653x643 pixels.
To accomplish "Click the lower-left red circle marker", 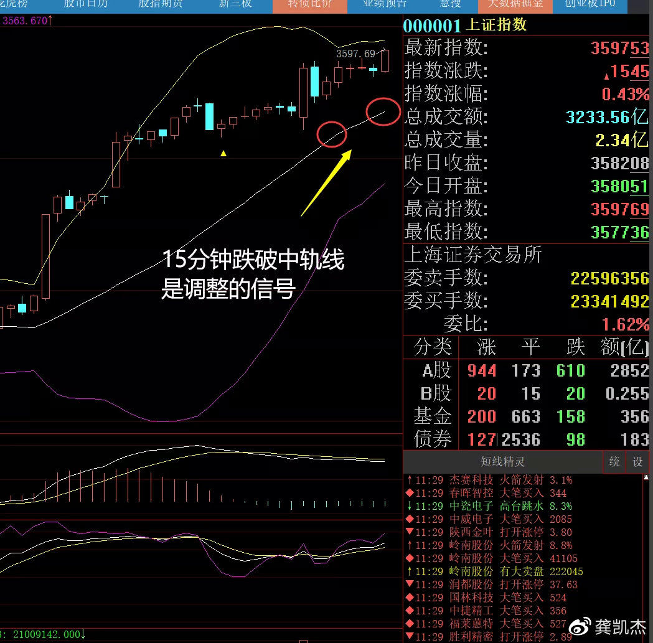I will click(x=332, y=134).
